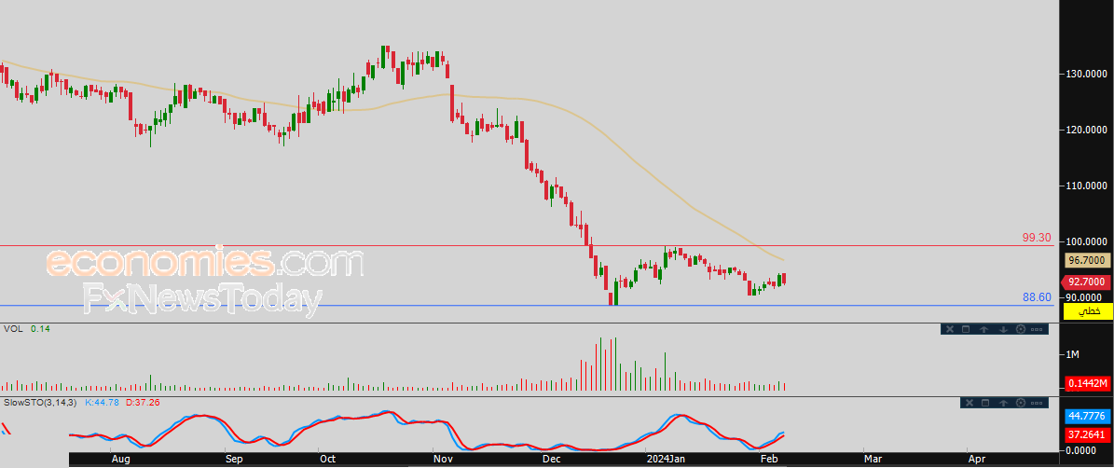1114x468 pixels.
Task: Move the VOL panel up
Action: coord(984,329)
